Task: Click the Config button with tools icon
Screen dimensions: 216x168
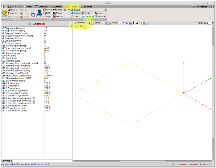Action: [x=86, y=13]
